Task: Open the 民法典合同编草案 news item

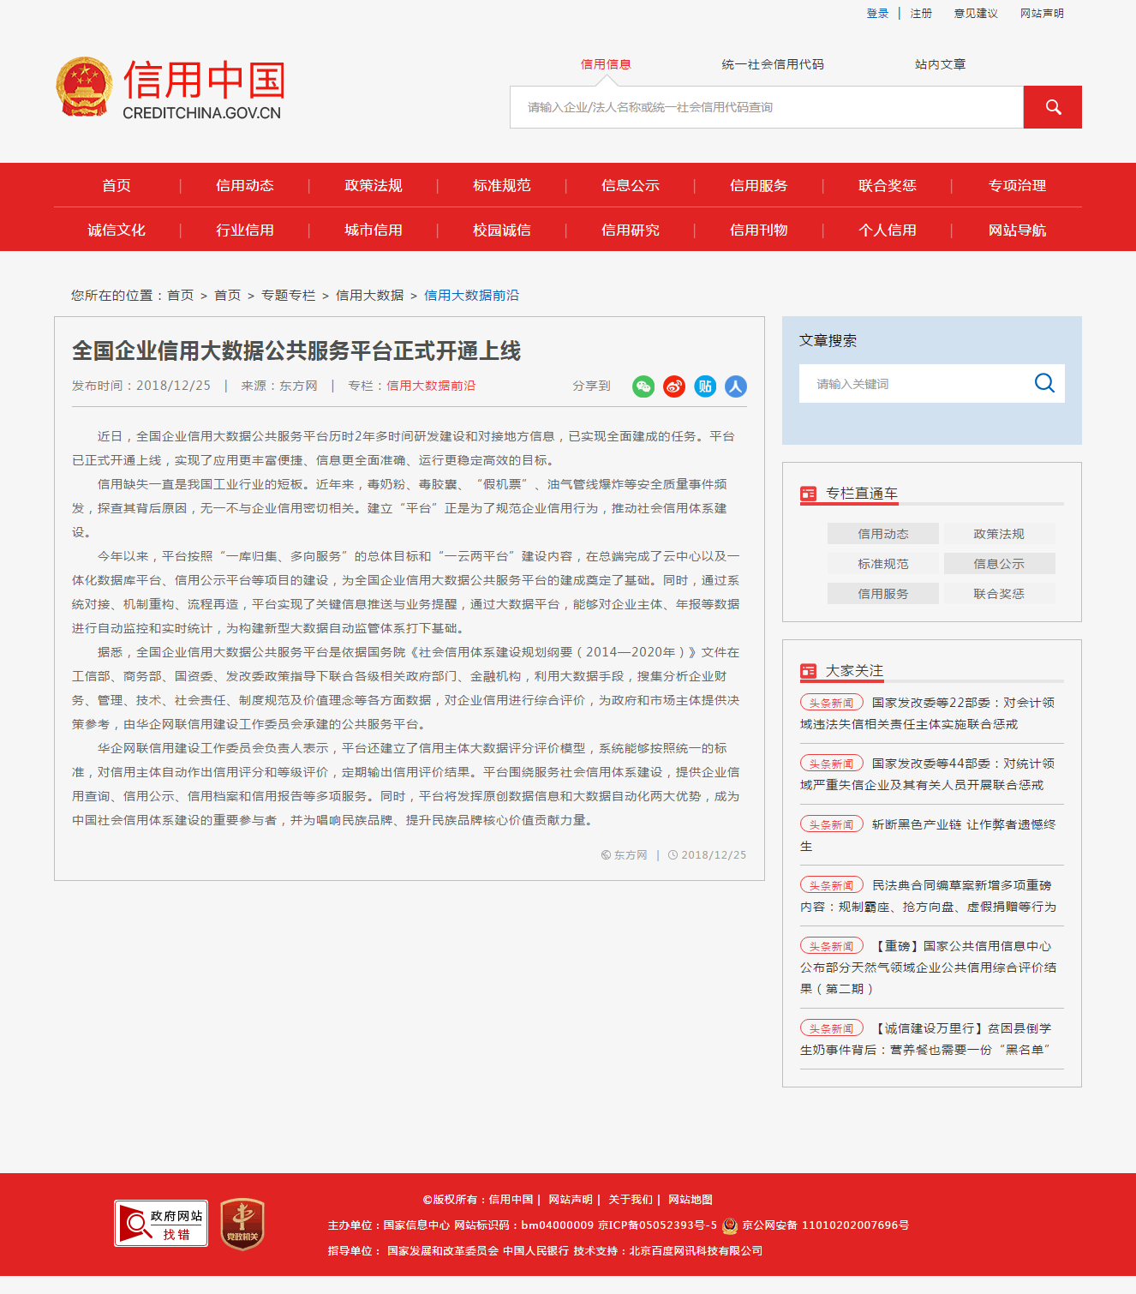Action: click(929, 896)
